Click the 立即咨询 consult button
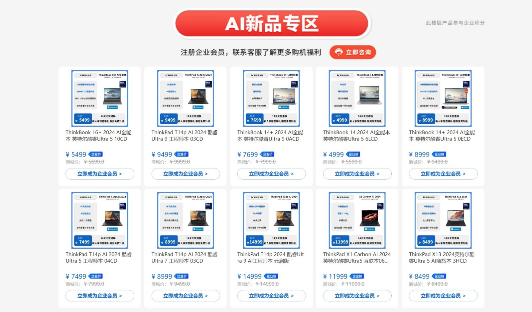532x312 pixels. (352, 52)
